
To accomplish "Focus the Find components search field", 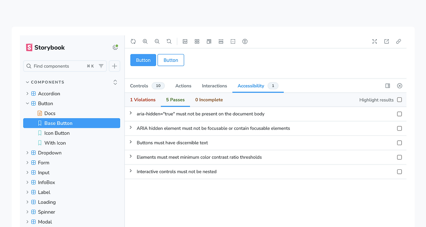I will (x=65, y=66).
